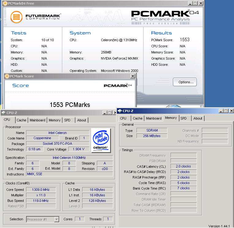234x228 pixels.
Task: Click the 1309.0 MHz core speed value
Action: tap(41, 190)
